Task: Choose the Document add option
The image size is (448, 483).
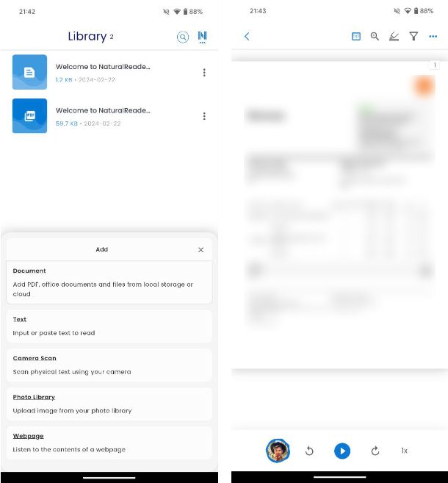Action: 109,282
